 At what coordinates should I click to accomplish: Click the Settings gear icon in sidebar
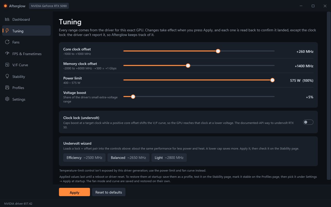[x=7, y=99]
